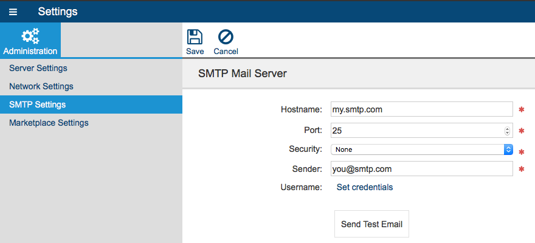The height and width of the screenshot is (243, 535).
Task: Select the SMTP Settings sidebar item
Action: coord(91,104)
